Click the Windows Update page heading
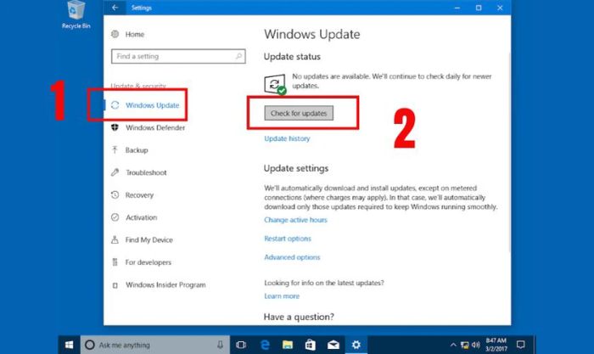Viewport: 594px width, 354px height. coord(311,34)
